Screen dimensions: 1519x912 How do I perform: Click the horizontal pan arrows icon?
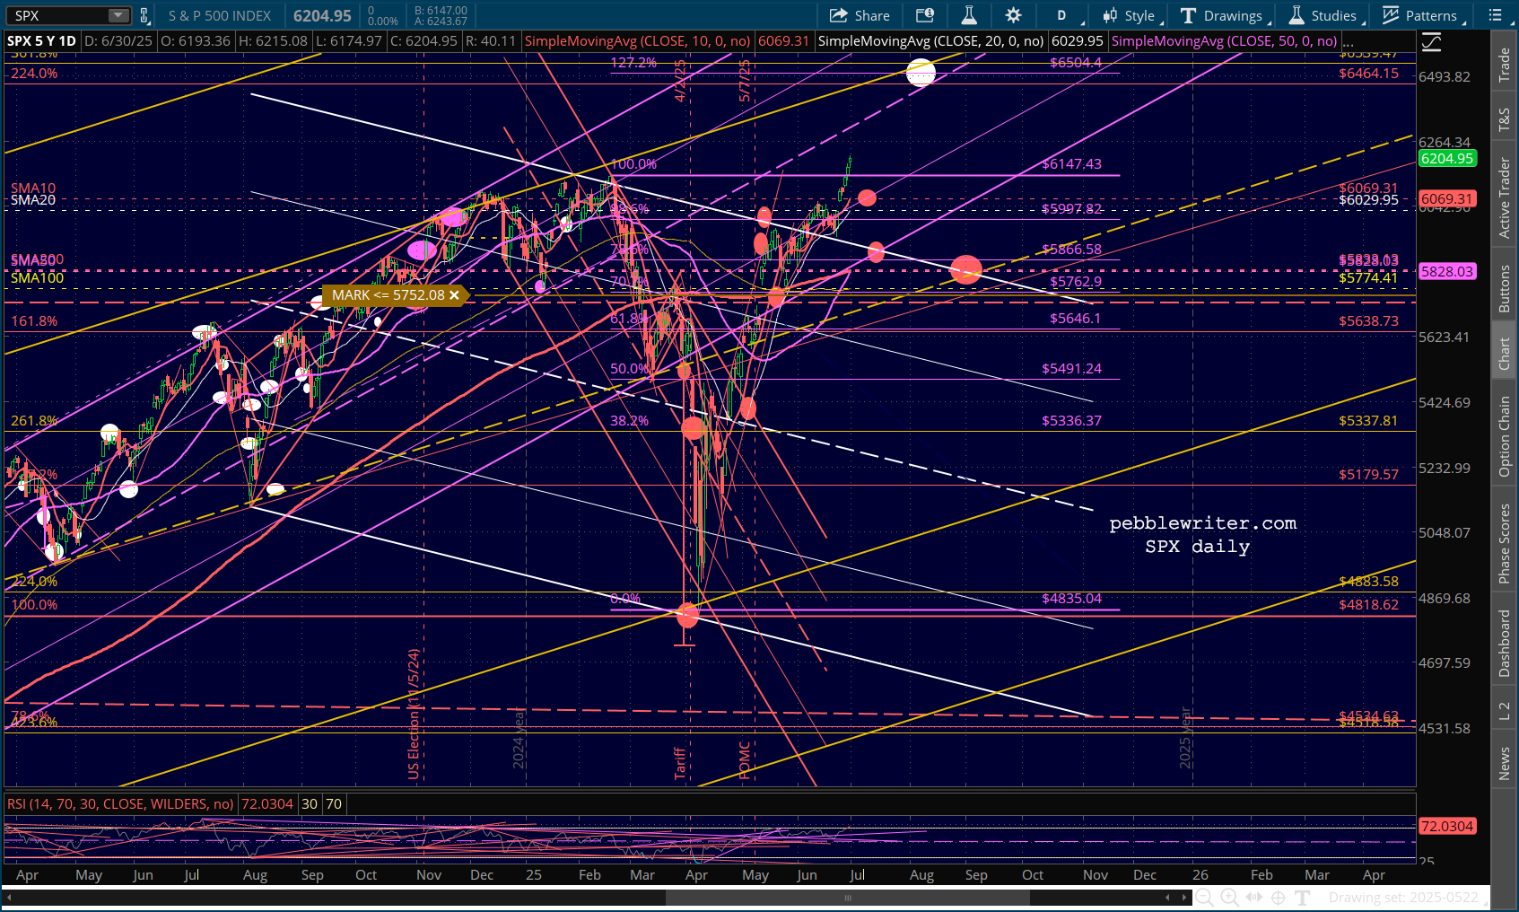point(1254,897)
